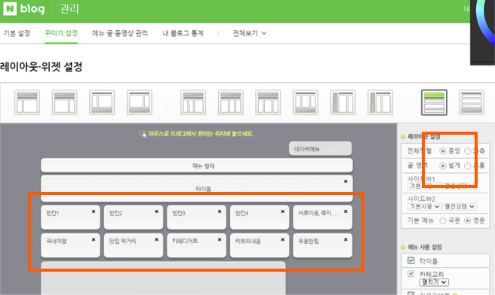The image size is (495, 295).
Task: Remove the 유용한팁 widget with its X
Action: pyautogui.click(x=346, y=239)
